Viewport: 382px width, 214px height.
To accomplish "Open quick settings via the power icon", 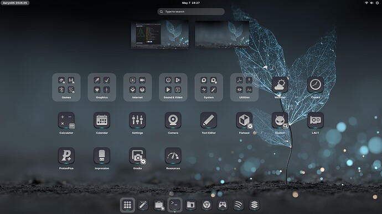I will (x=377, y=3).
